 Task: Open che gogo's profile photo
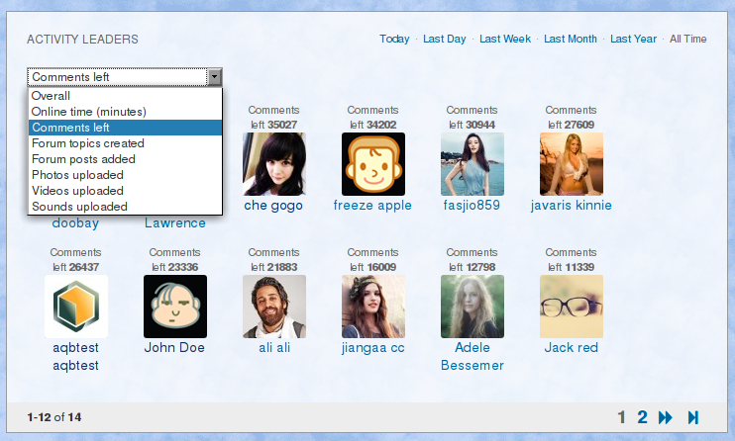click(x=274, y=164)
